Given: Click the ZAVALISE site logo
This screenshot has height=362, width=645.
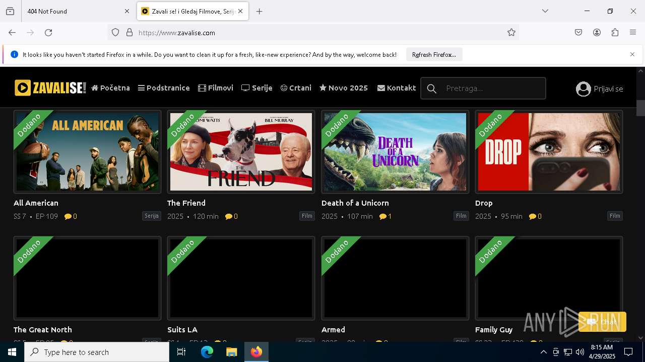Looking at the screenshot, I should point(50,88).
